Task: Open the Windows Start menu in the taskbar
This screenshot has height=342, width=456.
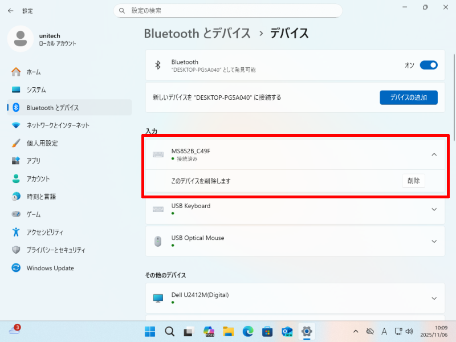Action: (x=150, y=331)
